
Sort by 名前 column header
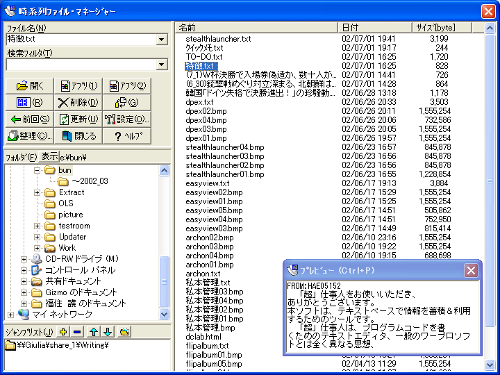(x=256, y=28)
